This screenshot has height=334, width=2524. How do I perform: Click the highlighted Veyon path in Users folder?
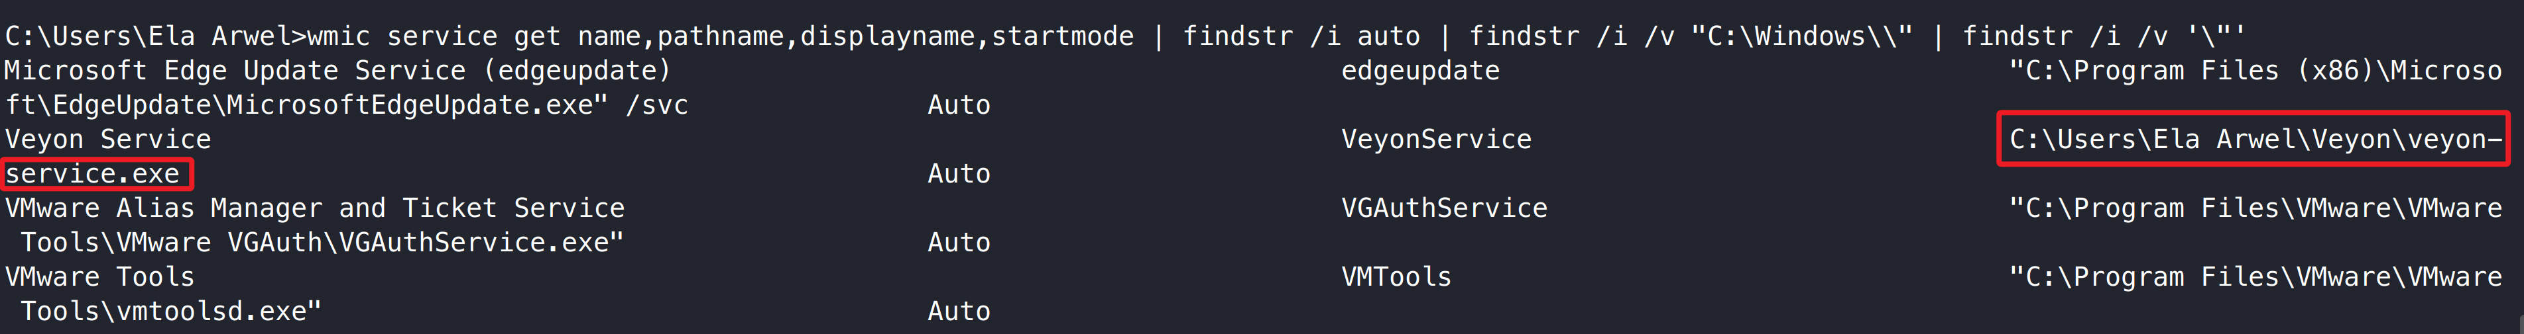point(2254,139)
